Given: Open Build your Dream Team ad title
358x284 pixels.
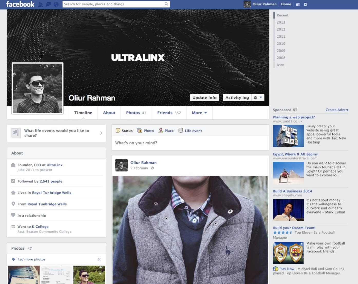Looking at the screenshot, I should 294,228.
